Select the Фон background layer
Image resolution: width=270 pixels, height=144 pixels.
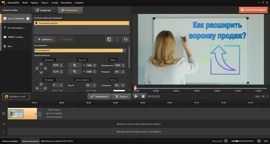16,46
